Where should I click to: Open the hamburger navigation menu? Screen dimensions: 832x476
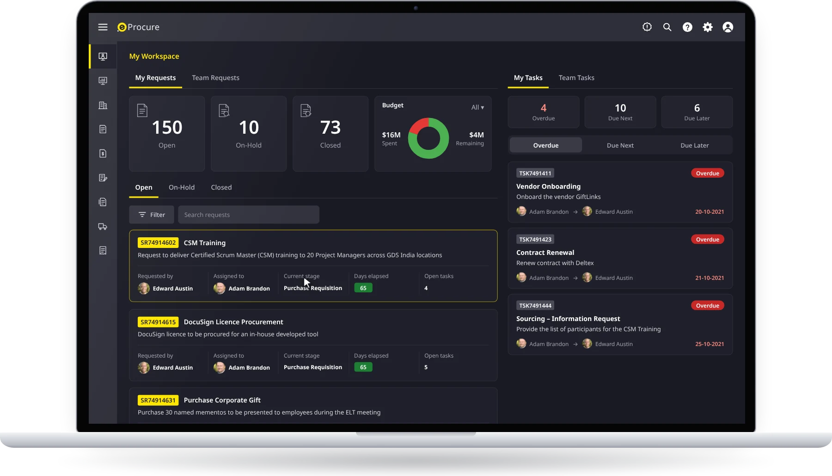pos(103,27)
